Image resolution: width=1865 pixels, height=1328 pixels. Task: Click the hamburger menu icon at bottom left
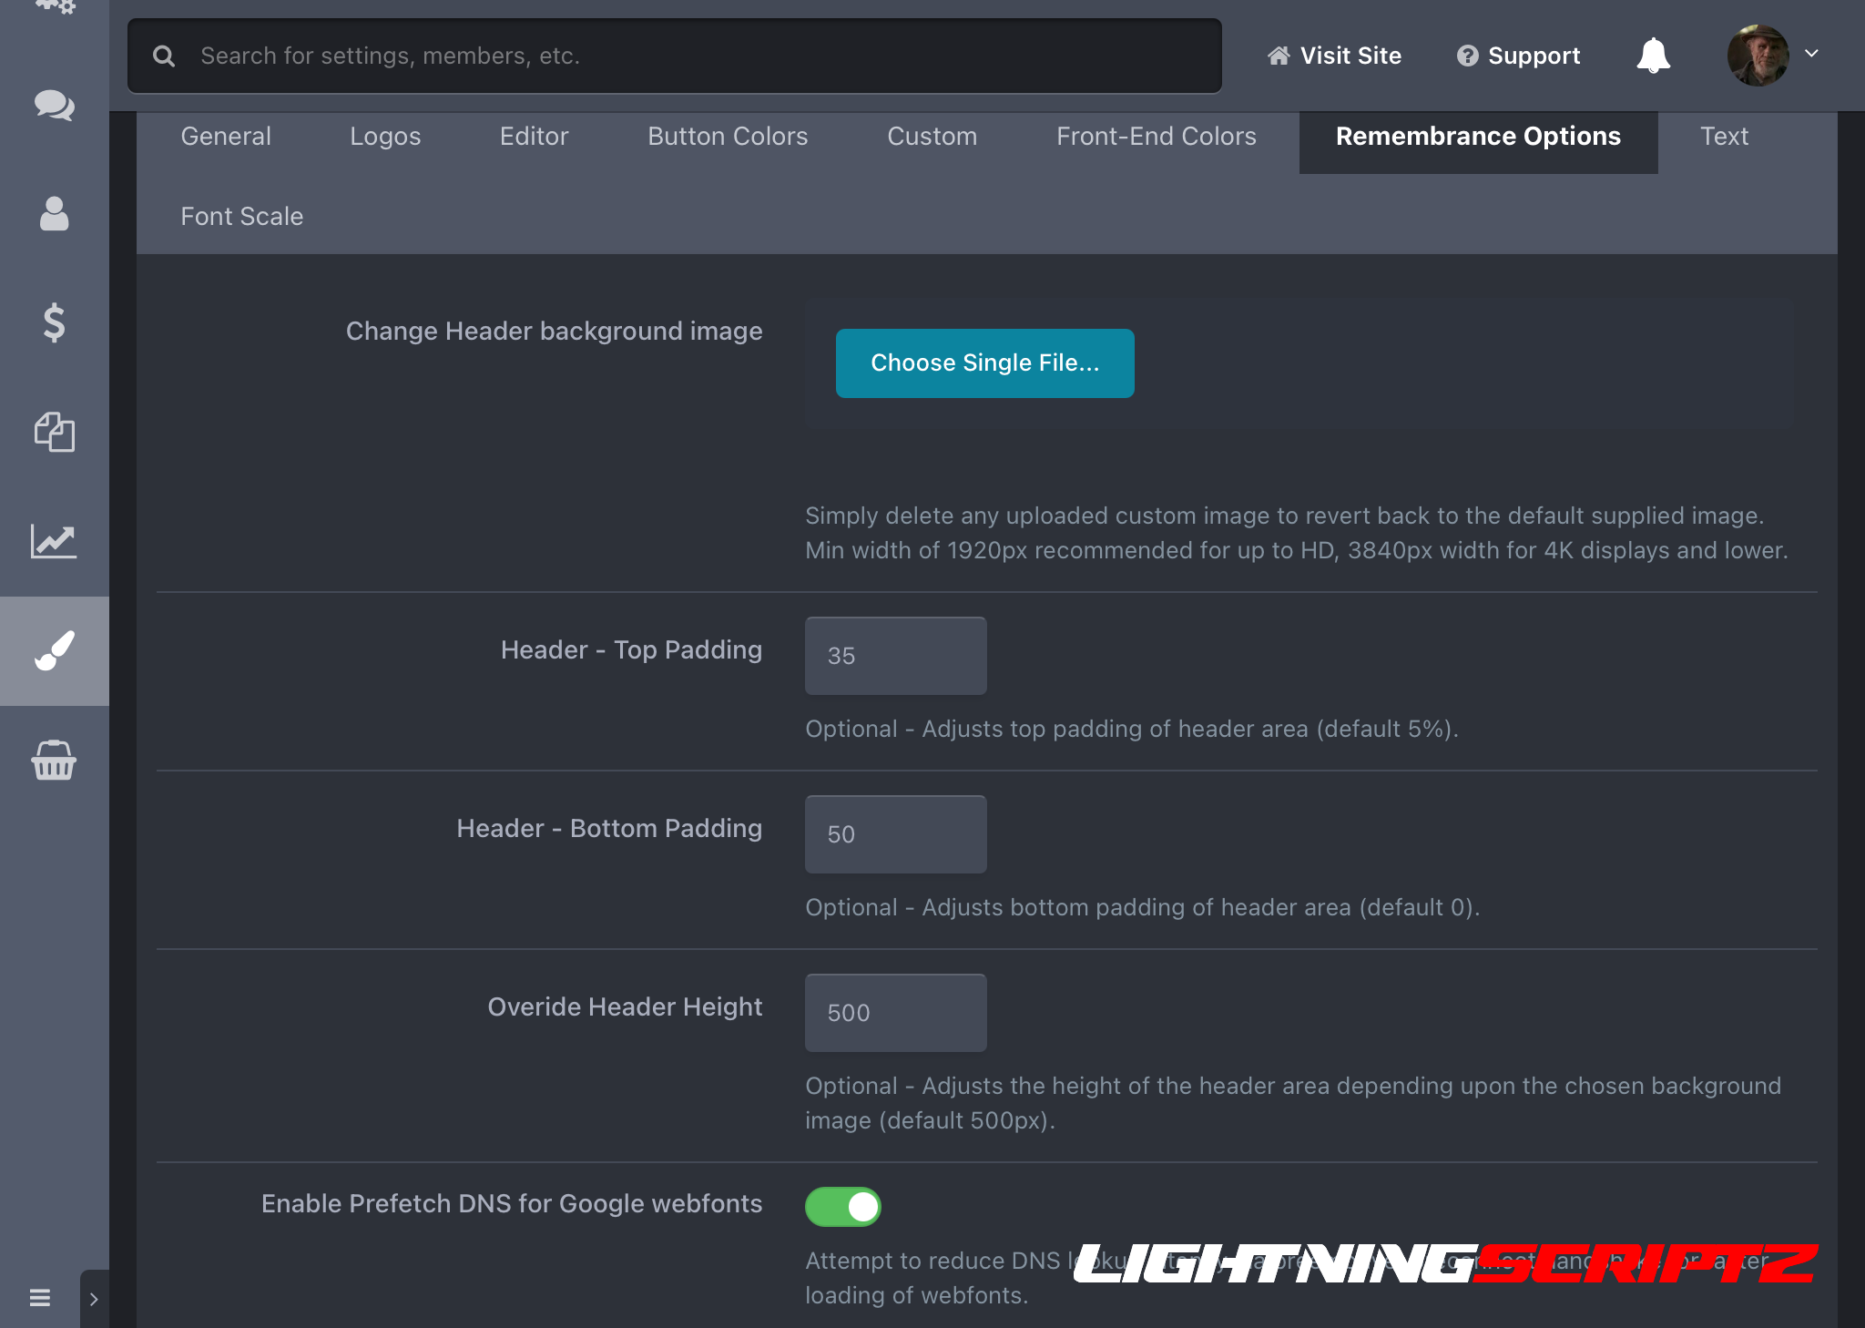[x=39, y=1297]
